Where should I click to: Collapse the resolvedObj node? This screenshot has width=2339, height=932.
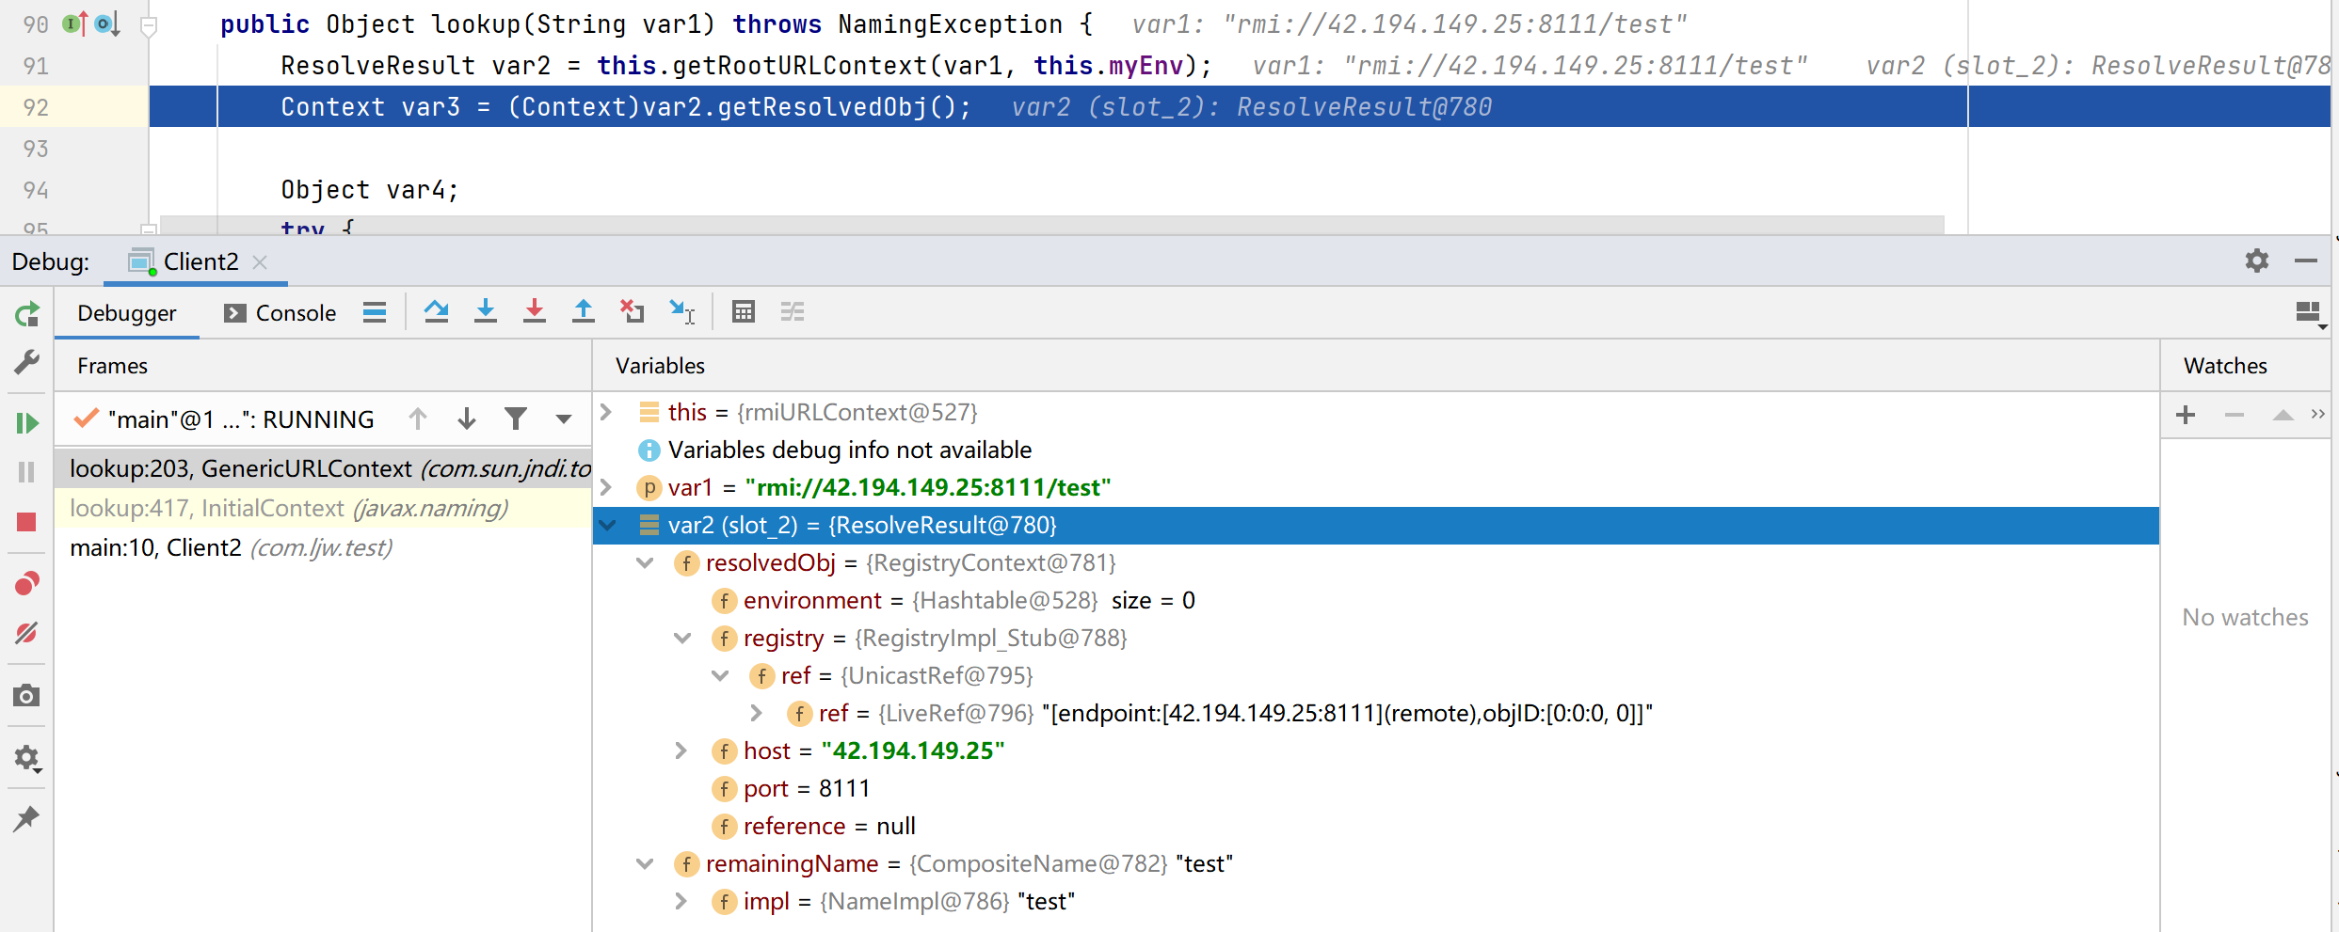point(645,562)
